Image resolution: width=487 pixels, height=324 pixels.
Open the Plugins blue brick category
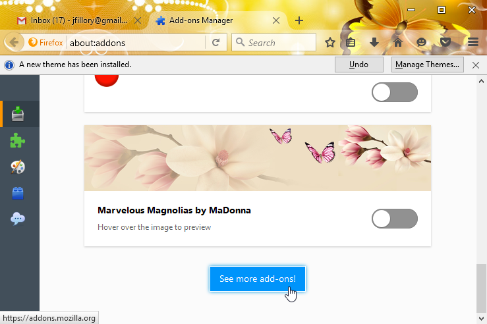pos(18,193)
